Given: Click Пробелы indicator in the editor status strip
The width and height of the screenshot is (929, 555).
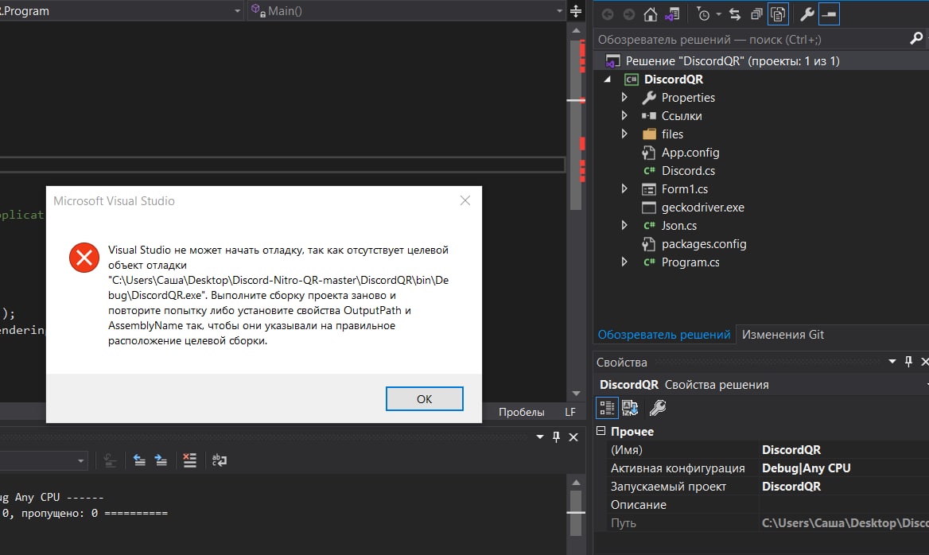Looking at the screenshot, I should coord(521,412).
